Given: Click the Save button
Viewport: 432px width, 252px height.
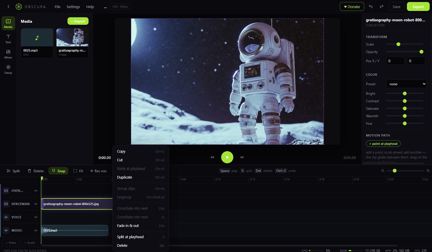Looking at the screenshot, I should point(397,7).
